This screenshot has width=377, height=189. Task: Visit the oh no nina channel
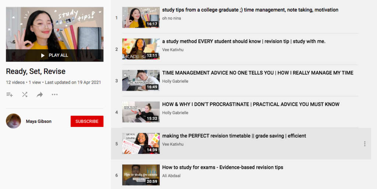[x=172, y=18]
